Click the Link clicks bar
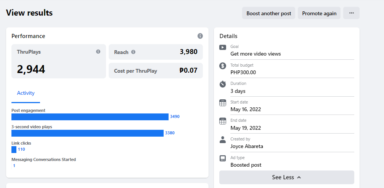 coord(14,149)
